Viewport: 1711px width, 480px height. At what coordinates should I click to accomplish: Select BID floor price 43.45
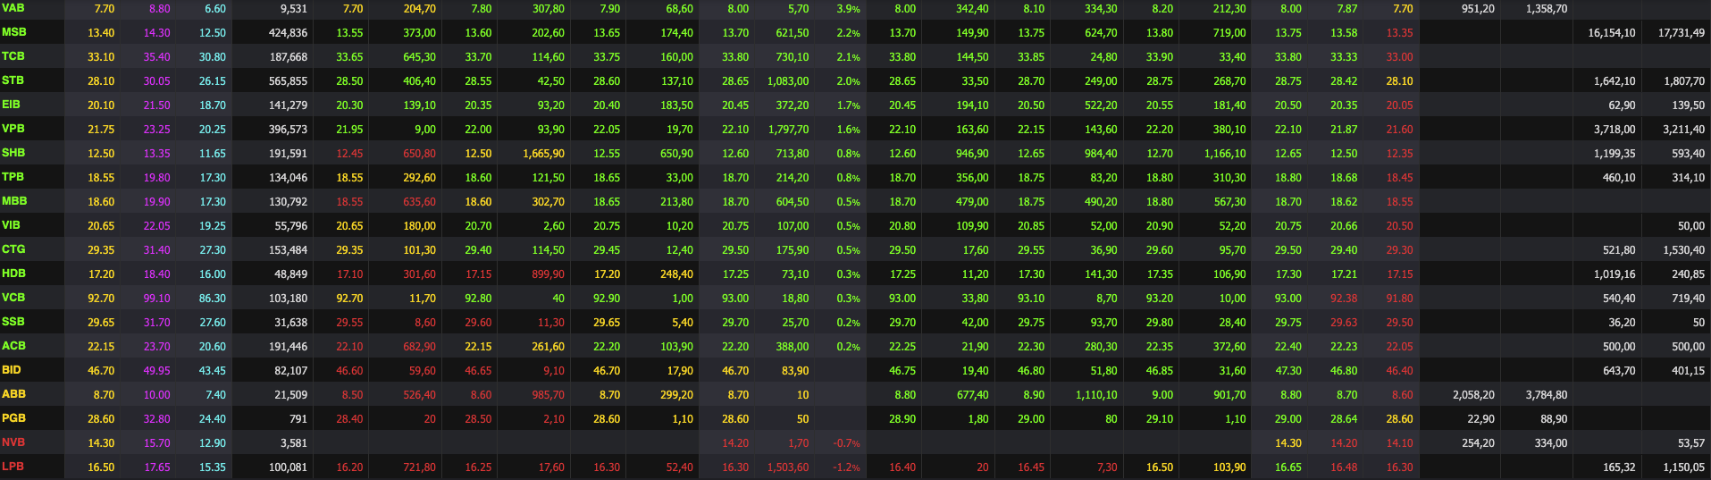click(x=213, y=371)
